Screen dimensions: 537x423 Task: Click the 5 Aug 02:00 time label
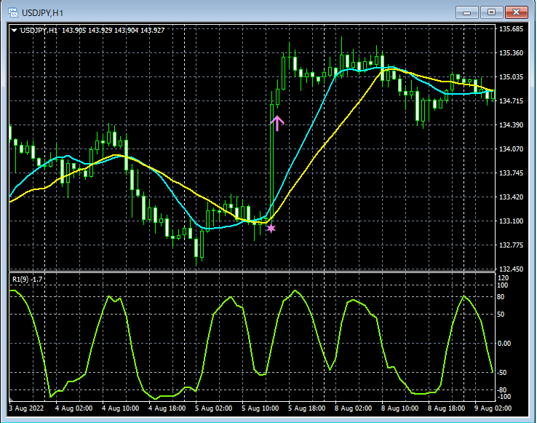coord(213,408)
